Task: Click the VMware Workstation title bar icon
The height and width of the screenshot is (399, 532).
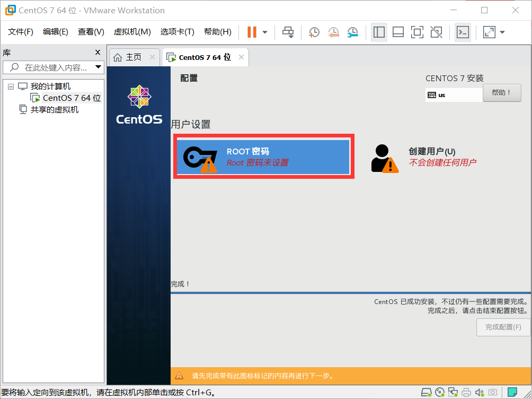Action: click(x=10, y=10)
